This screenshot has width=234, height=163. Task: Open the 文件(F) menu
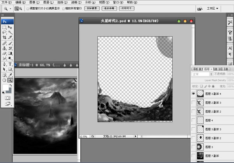point(7,2)
